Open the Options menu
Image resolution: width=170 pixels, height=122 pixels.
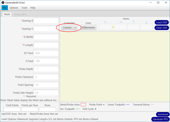click(x=14, y=8)
